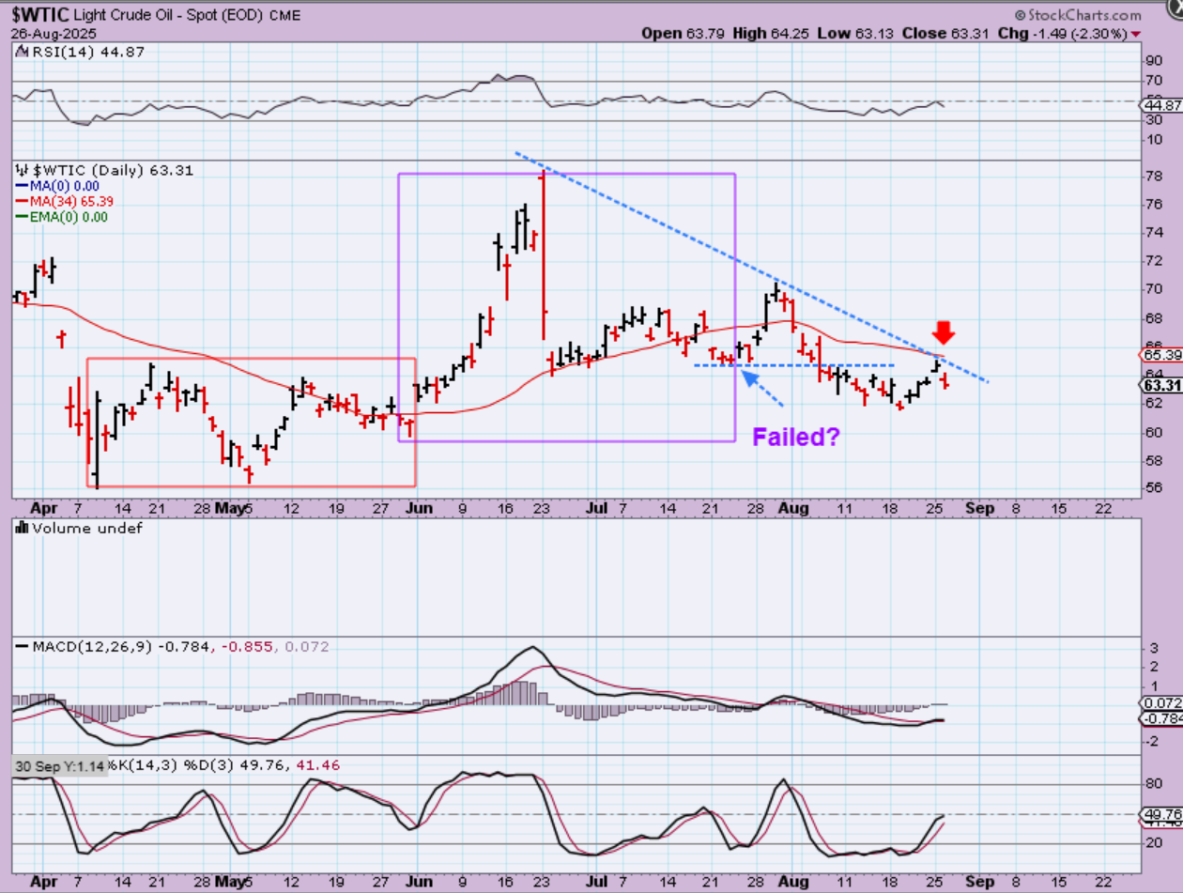Click the red 65.39 moving average price tag
The height and width of the screenshot is (893, 1183).
[1160, 356]
